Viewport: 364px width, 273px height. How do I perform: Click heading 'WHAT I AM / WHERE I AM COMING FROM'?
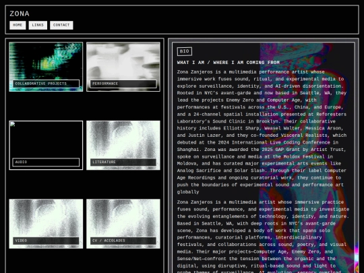pyautogui.click(x=229, y=63)
